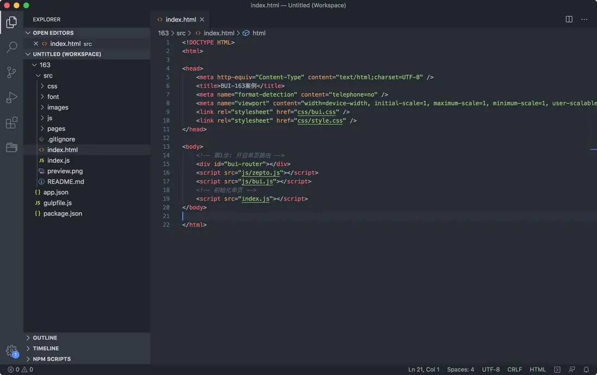Open Accounts icon in status bar

tap(572, 369)
